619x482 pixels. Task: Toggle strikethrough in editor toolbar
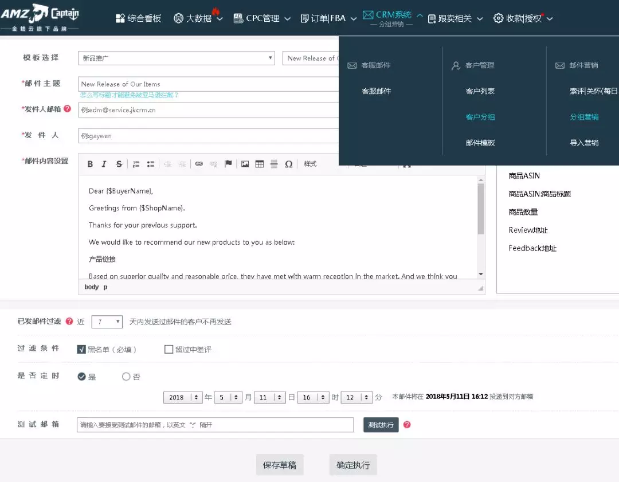(119, 164)
